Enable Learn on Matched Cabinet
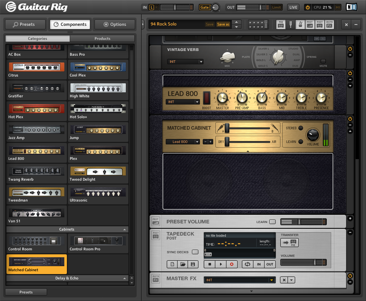The height and width of the screenshot is (301, 366). (301, 142)
